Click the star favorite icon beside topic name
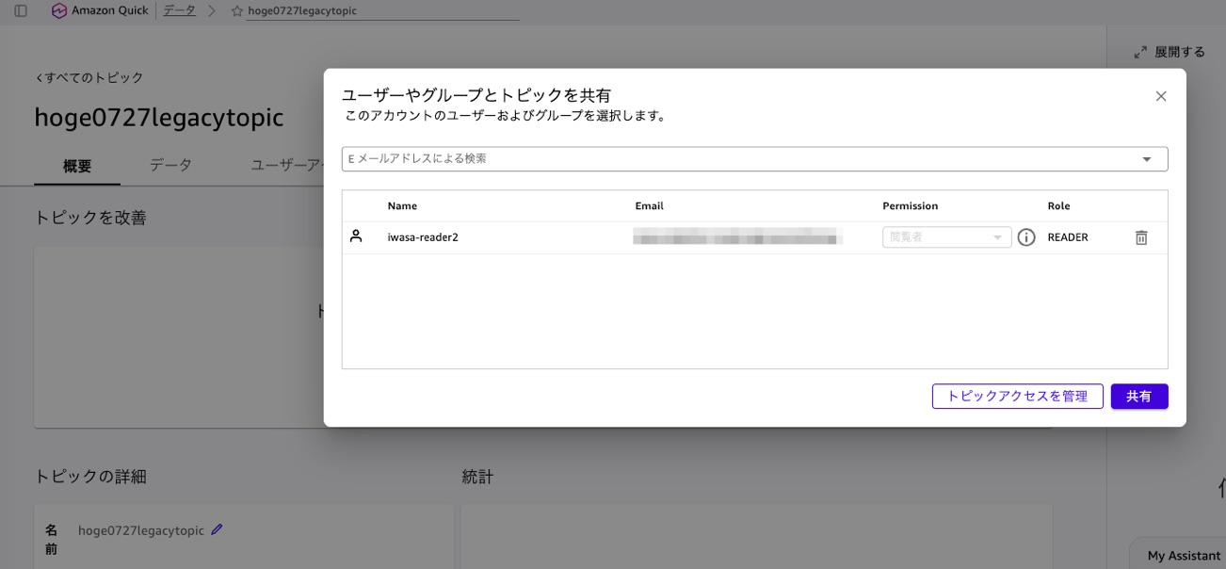This screenshot has width=1226, height=569. pos(237,11)
